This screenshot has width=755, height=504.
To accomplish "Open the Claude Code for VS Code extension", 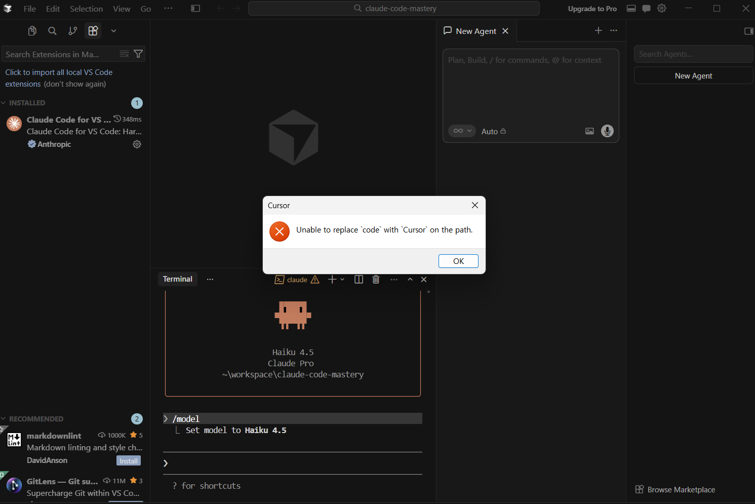I will [x=74, y=132].
